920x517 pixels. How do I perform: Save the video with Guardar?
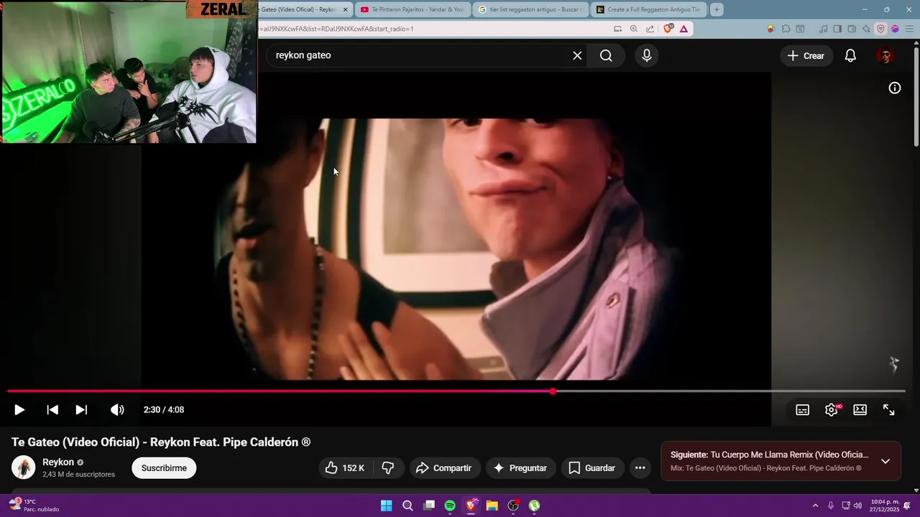pyautogui.click(x=592, y=468)
